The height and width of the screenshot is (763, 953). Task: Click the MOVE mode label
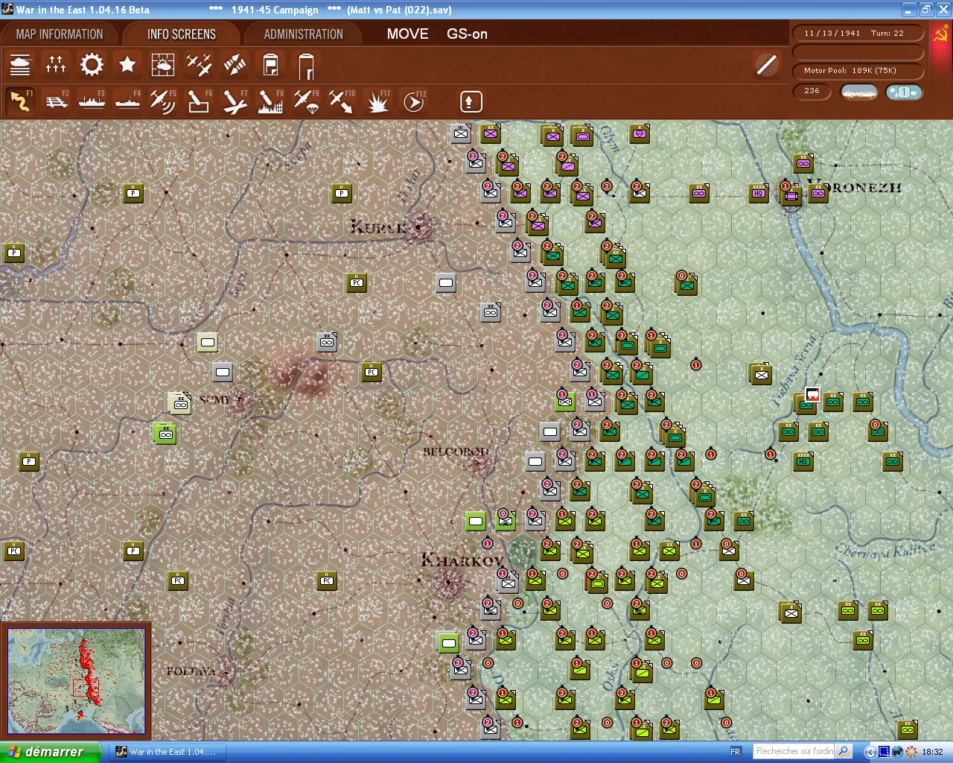(x=407, y=34)
